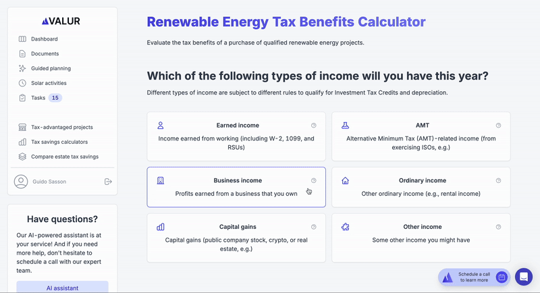Viewport: 540px width, 293px height.
Task: Click the help icon on Capital gains card
Action: click(313, 227)
